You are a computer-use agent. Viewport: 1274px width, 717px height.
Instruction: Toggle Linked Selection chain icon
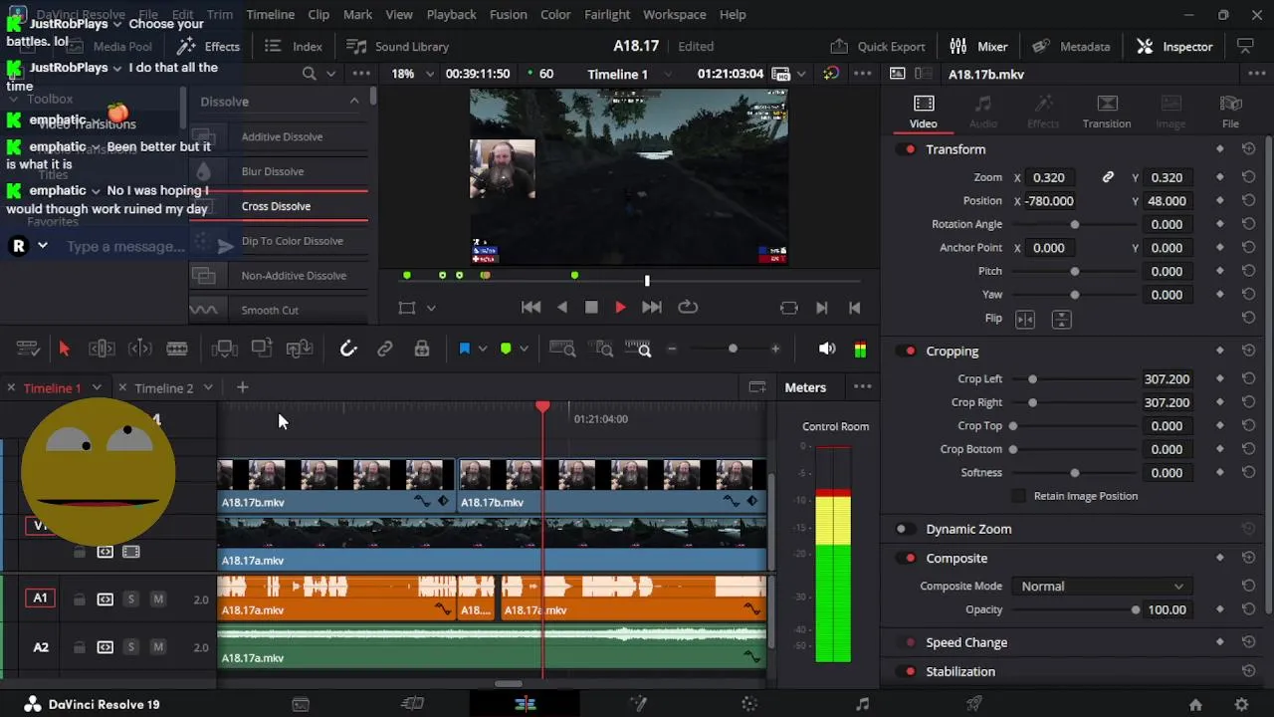tap(384, 349)
